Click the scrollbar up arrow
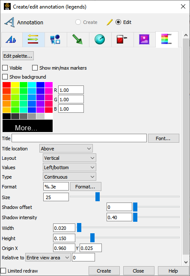 click(186, 35)
